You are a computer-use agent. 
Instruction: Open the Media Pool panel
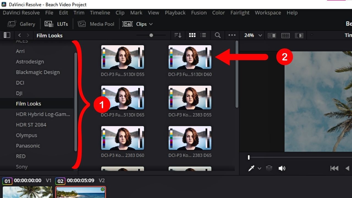pyautogui.click(x=96, y=24)
